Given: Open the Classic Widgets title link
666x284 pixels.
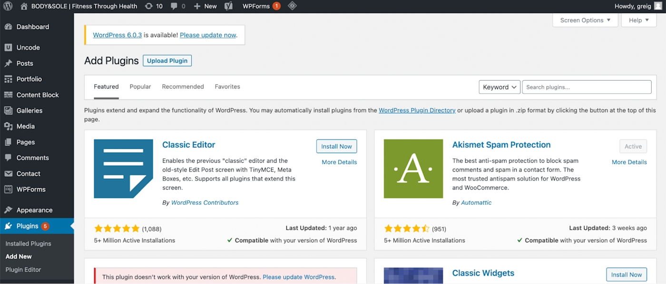Looking at the screenshot, I should [483, 273].
